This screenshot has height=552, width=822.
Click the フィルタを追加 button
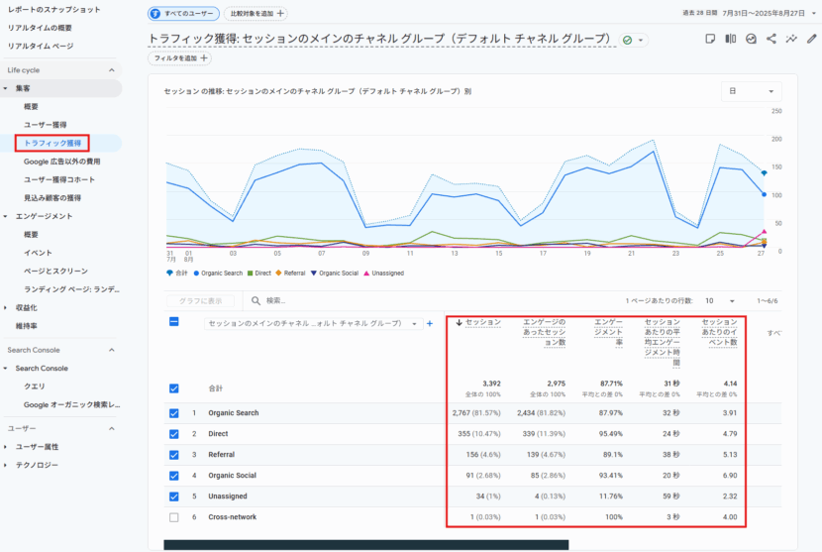pos(179,58)
